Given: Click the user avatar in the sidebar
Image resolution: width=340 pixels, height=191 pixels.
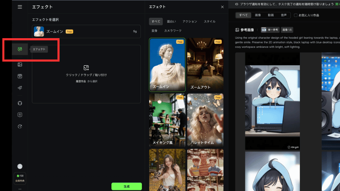Looking at the screenshot, I should 20,166.
